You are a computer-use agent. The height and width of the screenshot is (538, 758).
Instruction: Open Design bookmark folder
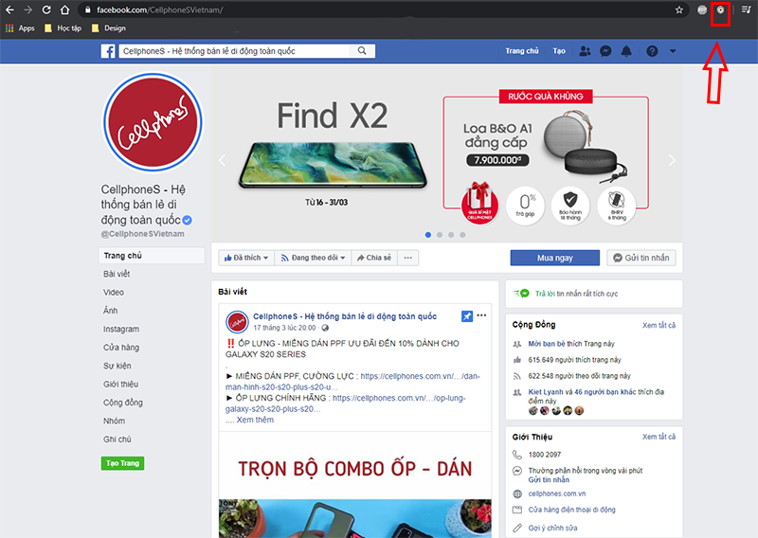pyautogui.click(x=109, y=28)
